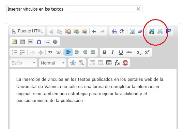
Task: Open the fx formula editor
Action: point(117,63)
